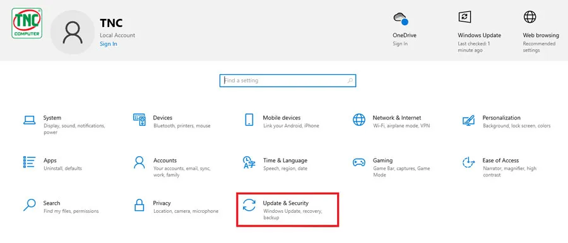This screenshot has width=568, height=243.
Task: Click 'Bluetooth, printers, mouse' description
Action: 182,126
